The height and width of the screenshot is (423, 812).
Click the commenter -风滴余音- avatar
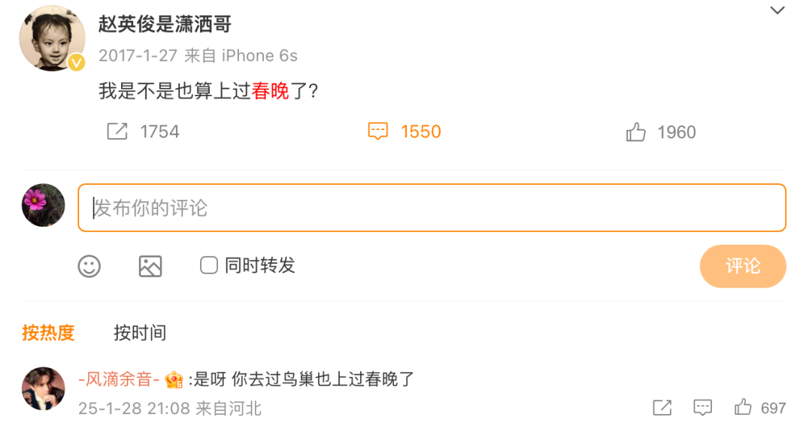click(43, 389)
